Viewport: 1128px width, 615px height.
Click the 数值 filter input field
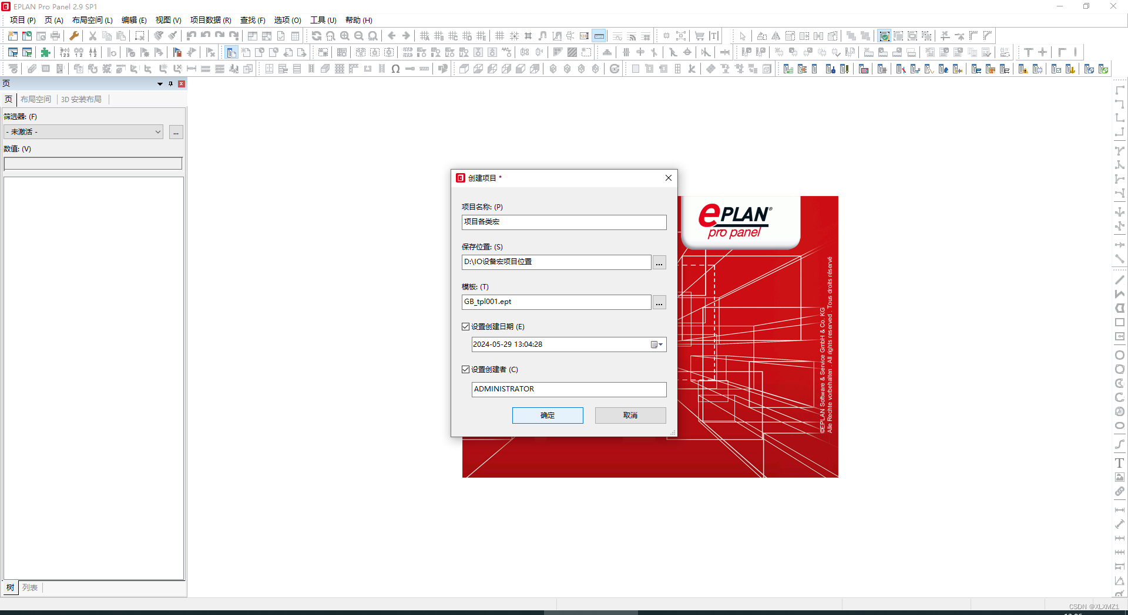[x=93, y=164]
